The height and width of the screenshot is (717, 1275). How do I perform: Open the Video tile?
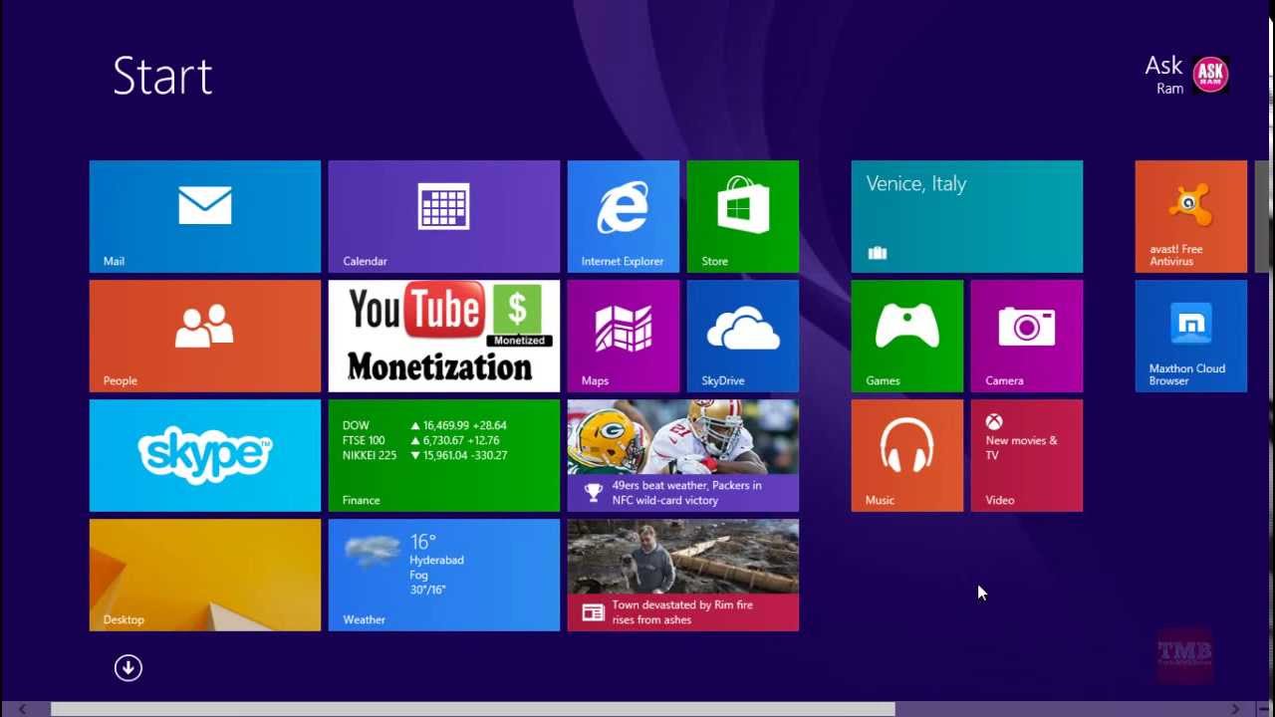(x=1027, y=455)
